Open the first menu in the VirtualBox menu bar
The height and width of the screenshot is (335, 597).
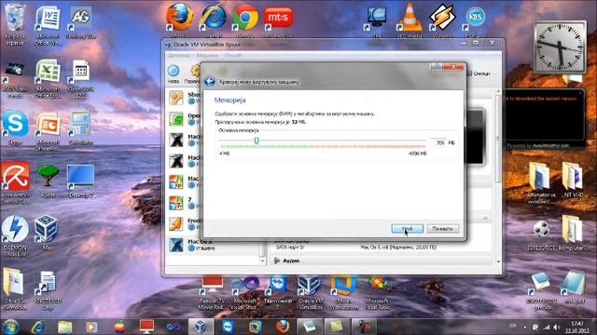tap(179, 56)
